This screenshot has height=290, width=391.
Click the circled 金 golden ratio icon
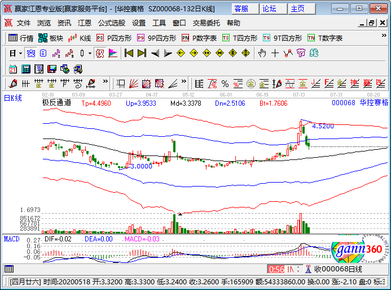(x=251, y=84)
